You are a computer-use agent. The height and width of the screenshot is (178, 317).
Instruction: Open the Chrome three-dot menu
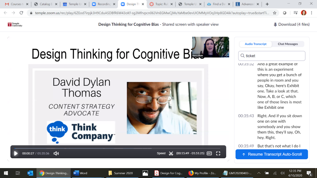click(x=311, y=13)
